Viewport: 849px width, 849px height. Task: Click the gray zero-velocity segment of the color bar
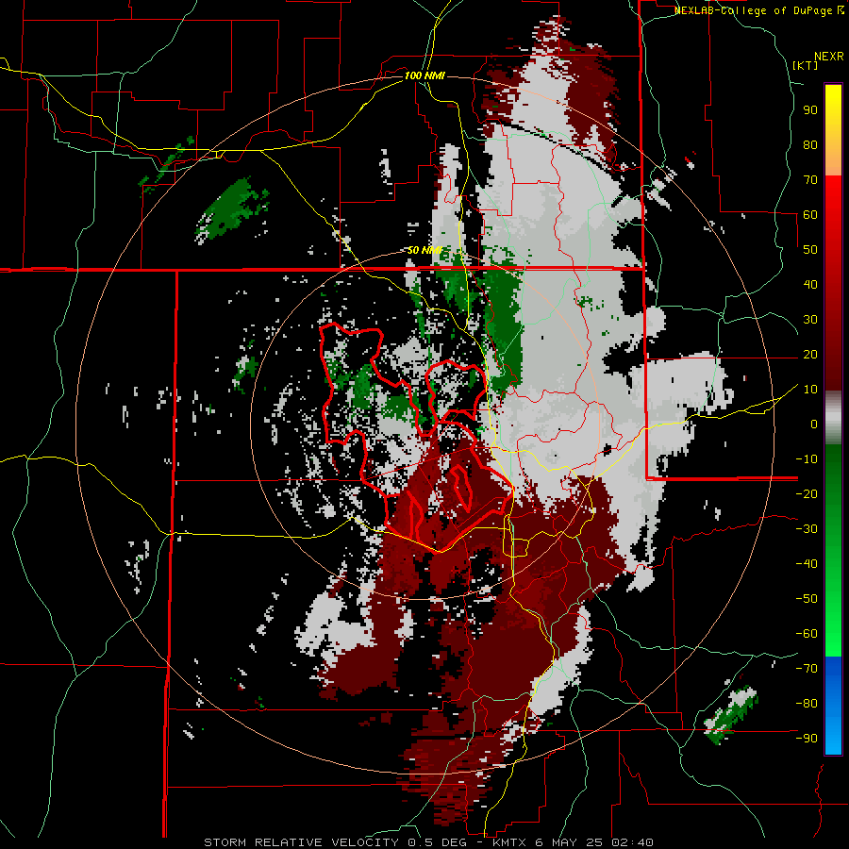pyautogui.click(x=833, y=418)
